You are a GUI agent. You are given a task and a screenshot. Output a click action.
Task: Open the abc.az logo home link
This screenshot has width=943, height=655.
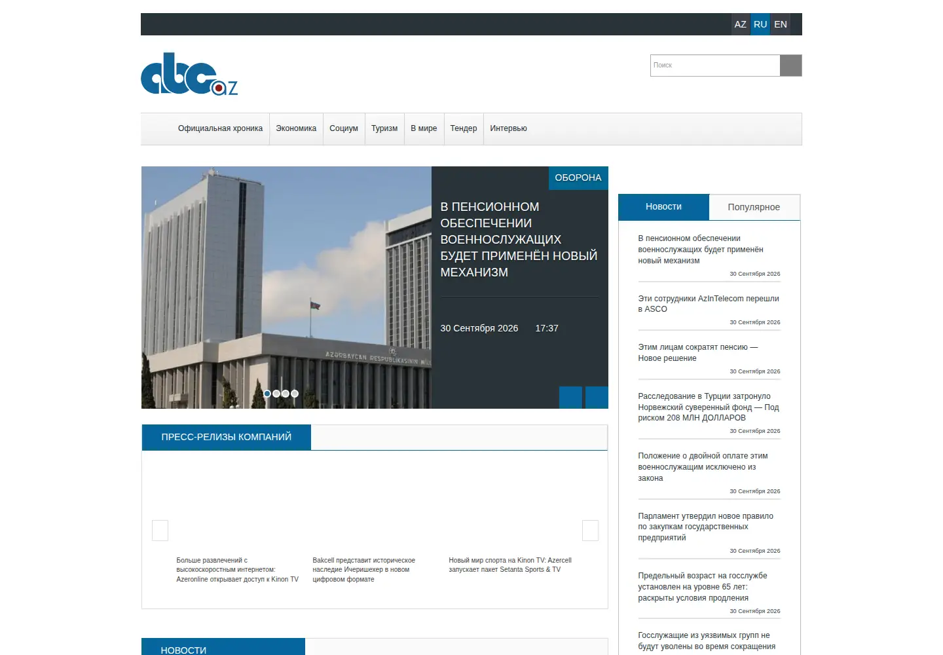189,74
